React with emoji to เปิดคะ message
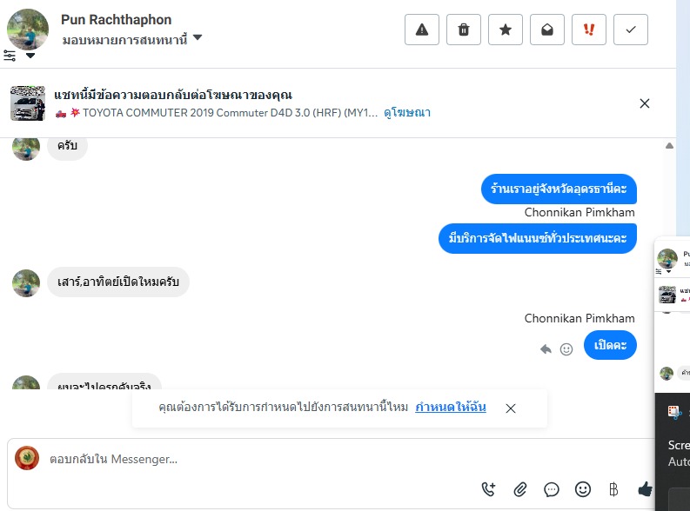Screen dimensions: 690x511 566,349
